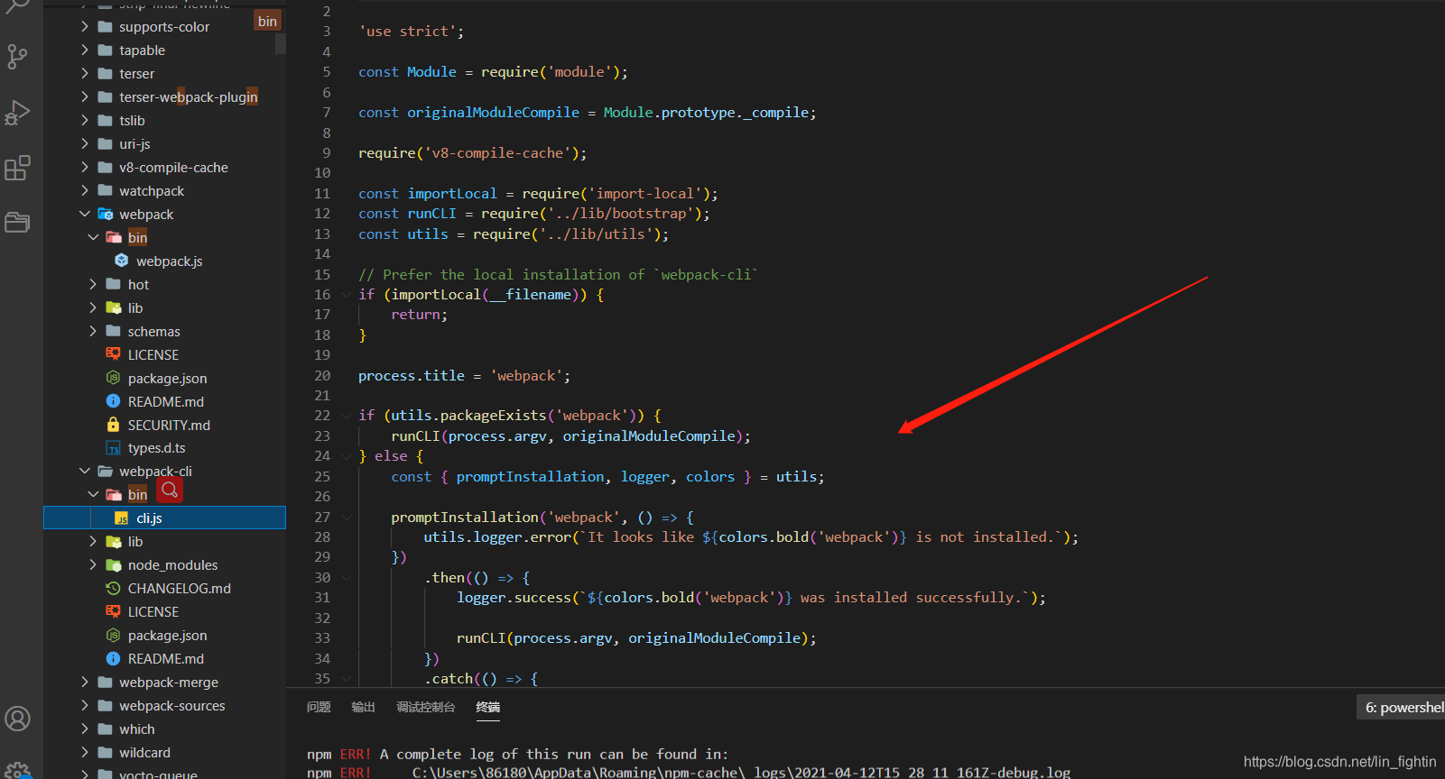Expand the terser-webpack-plugin folder
This screenshot has height=779, width=1445.
(85, 96)
